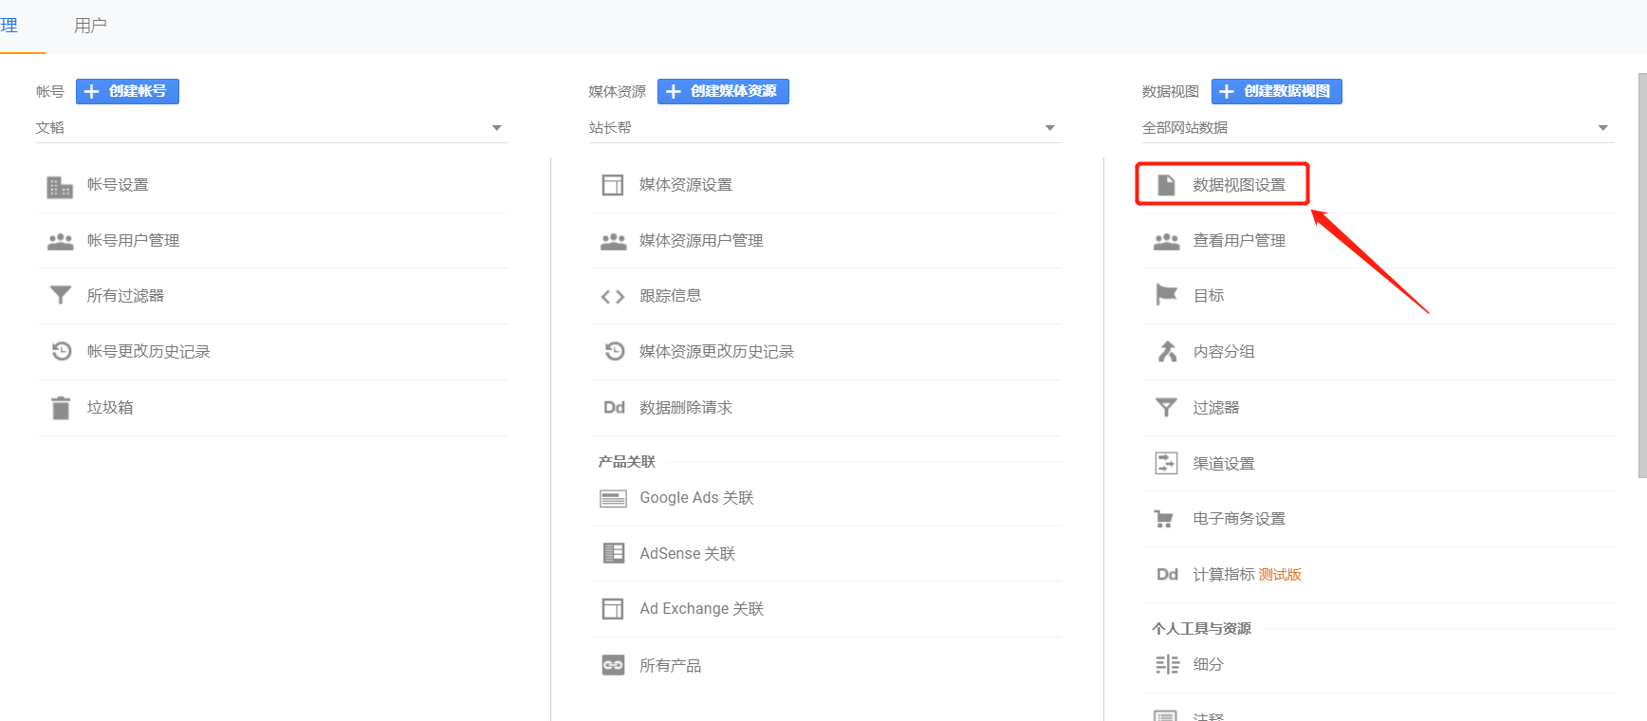Click the 渠道设置 icon

click(1166, 464)
